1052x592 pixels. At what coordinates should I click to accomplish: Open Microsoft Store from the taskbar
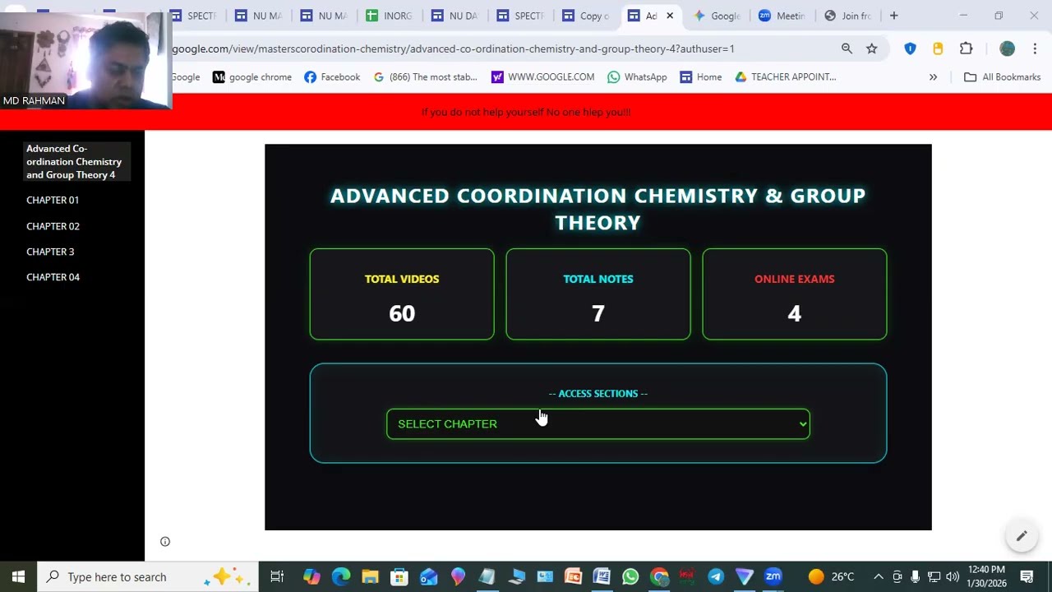point(399,576)
